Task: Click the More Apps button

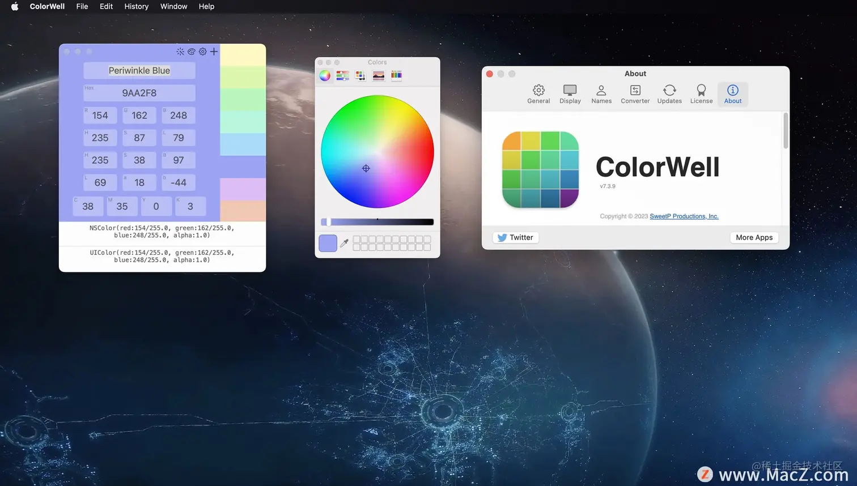Action: click(754, 237)
